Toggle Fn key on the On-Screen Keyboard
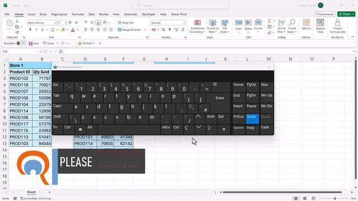Viewport: 358px width, 201px height. 57,130
